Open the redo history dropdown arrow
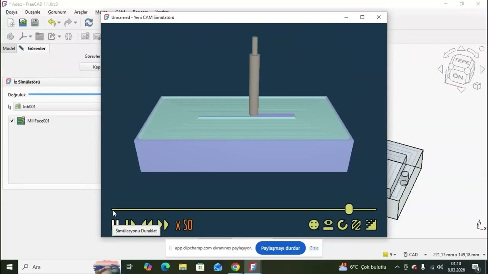Viewport: 488px width, 274px height. [x=75, y=23]
